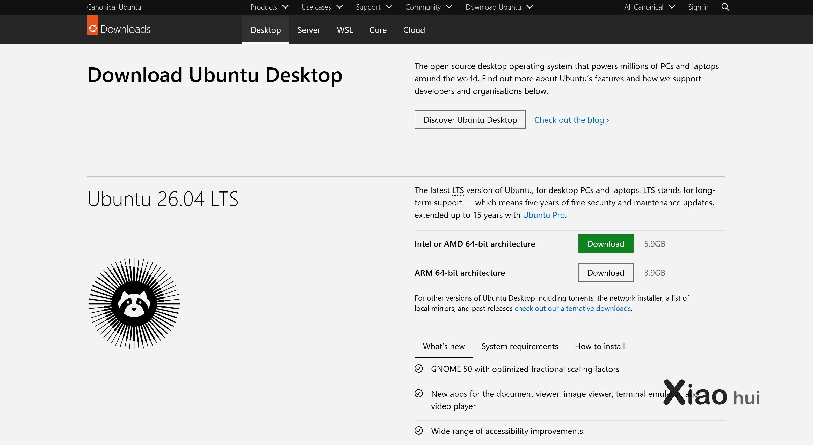Click the Ubuntu 26.04 raccoon mascot image

[x=134, y=304]
